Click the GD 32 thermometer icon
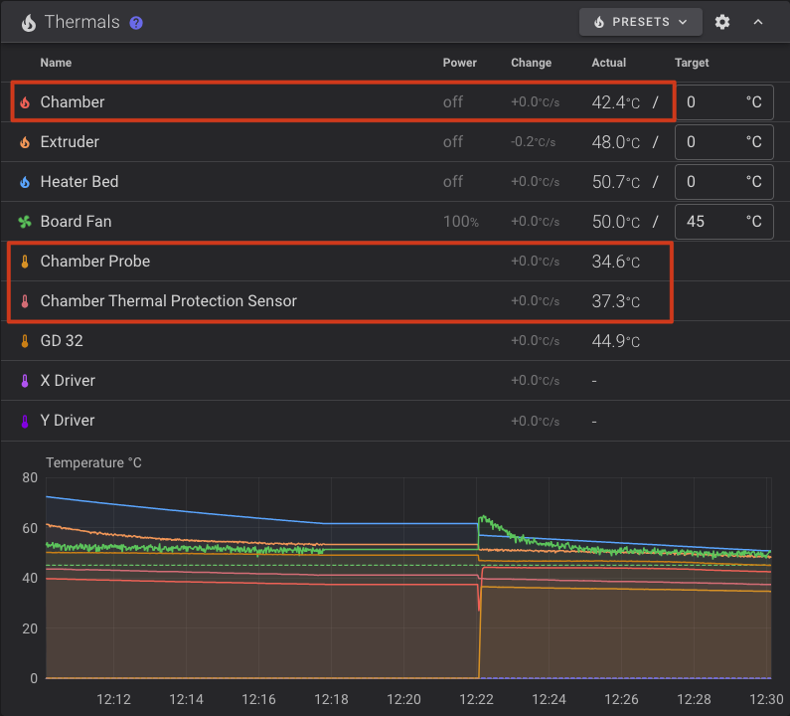The width and height of the screenshot is (790, 716). click(25, 341)
